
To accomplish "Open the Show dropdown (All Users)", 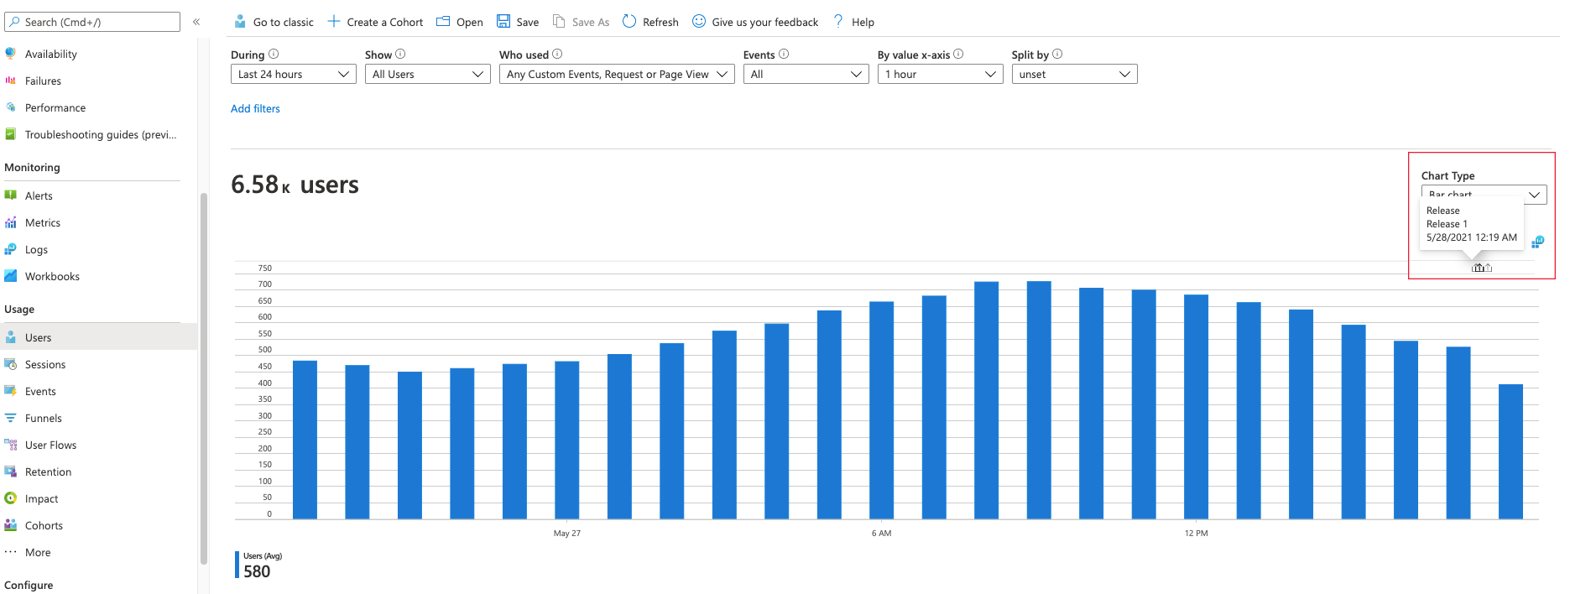I will [x=428, y=74].
